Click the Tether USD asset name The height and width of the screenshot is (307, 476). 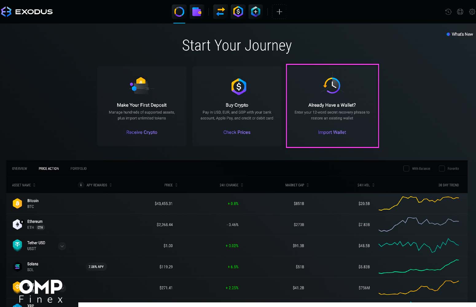(36, 243)
